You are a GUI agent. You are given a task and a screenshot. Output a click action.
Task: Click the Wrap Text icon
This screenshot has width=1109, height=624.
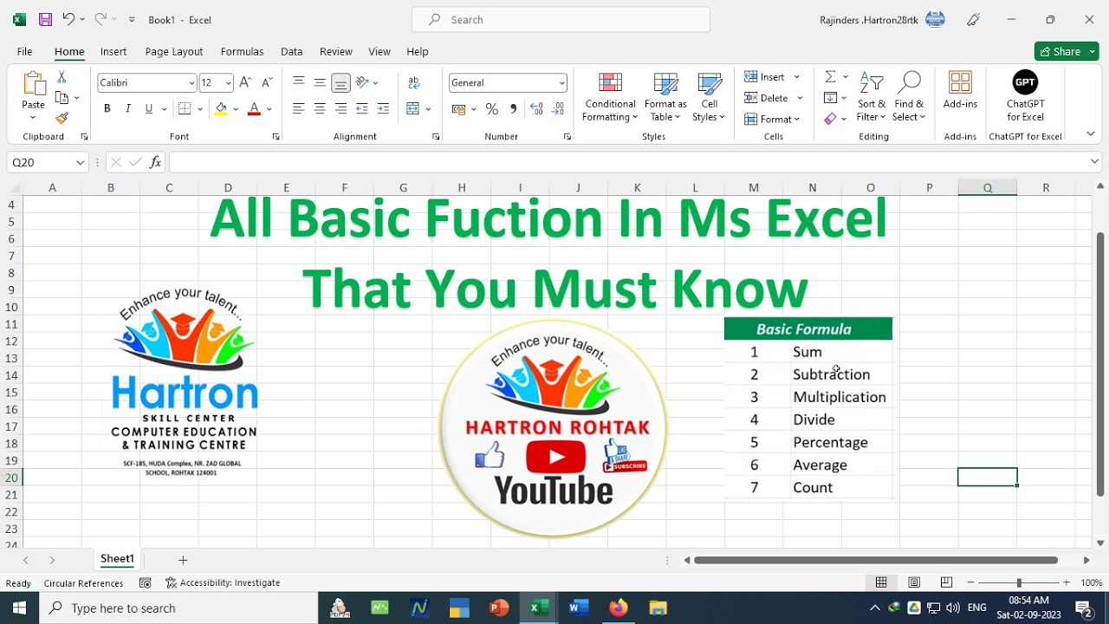413,82
